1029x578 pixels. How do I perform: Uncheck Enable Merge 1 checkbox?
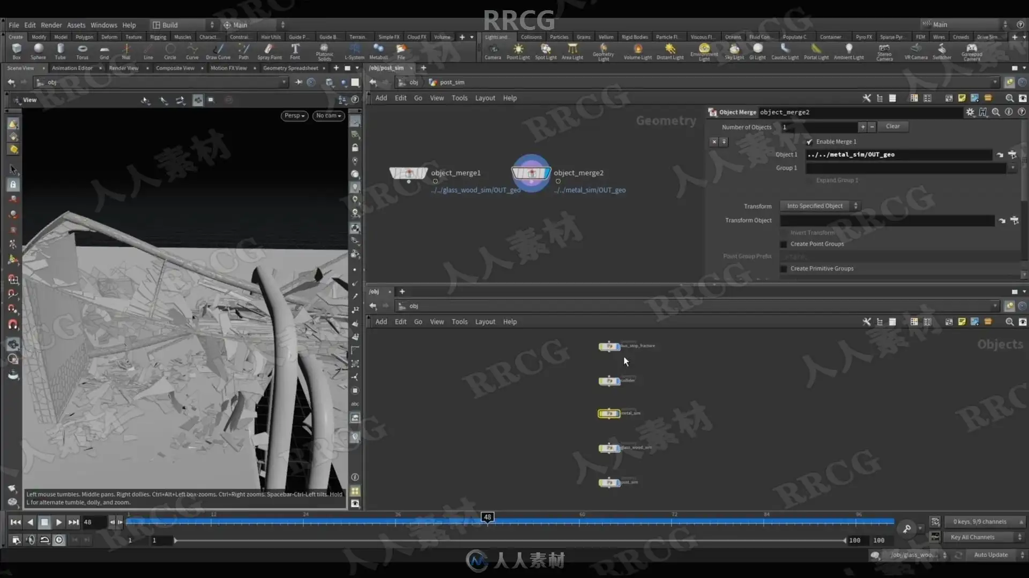(809, 142)
